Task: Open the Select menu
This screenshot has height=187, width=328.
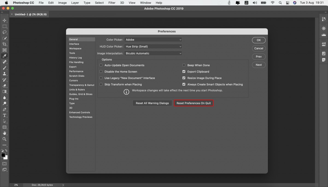Action: 99,3
